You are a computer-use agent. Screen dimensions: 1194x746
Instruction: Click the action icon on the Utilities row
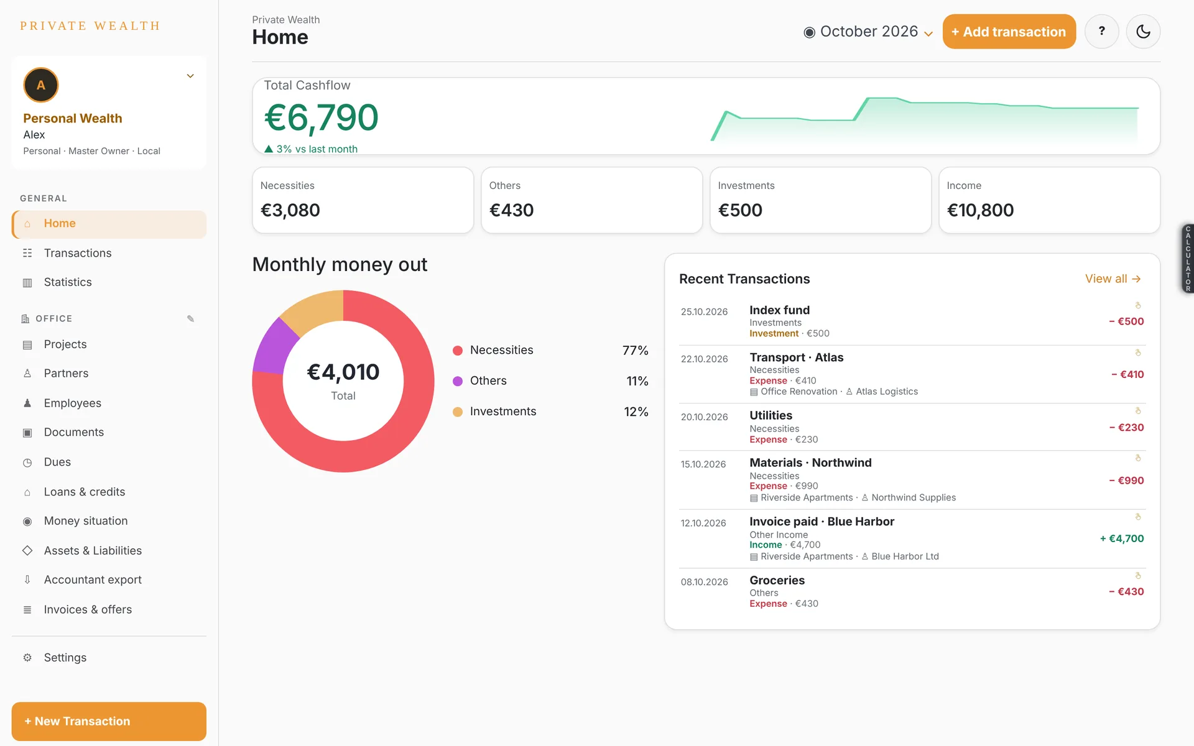(x=1138, y=411)
